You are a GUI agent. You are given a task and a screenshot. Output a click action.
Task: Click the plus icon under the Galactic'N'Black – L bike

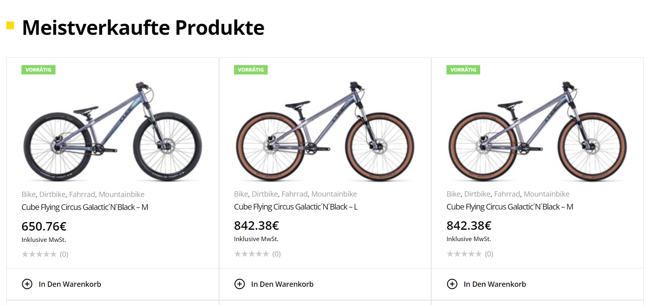(240, 284)
